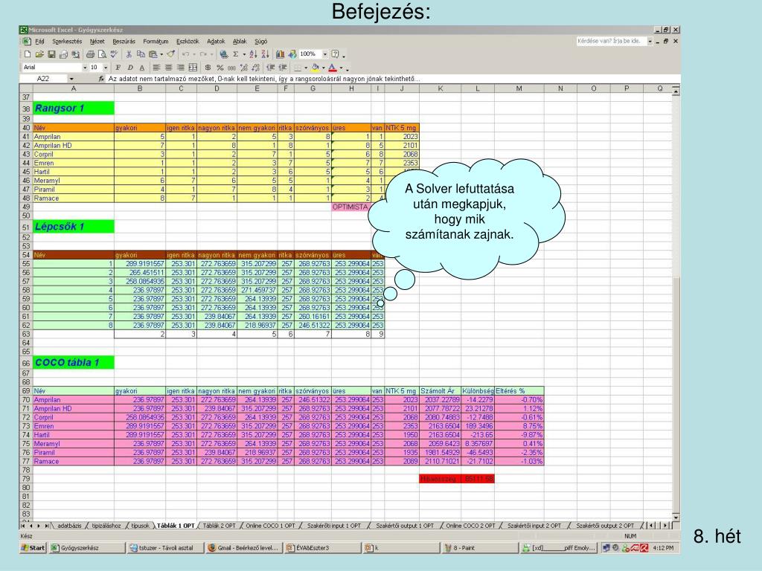Sort ascending with the A-Z icon
Viewport: 762px width, 571px height.
(253, 54)
